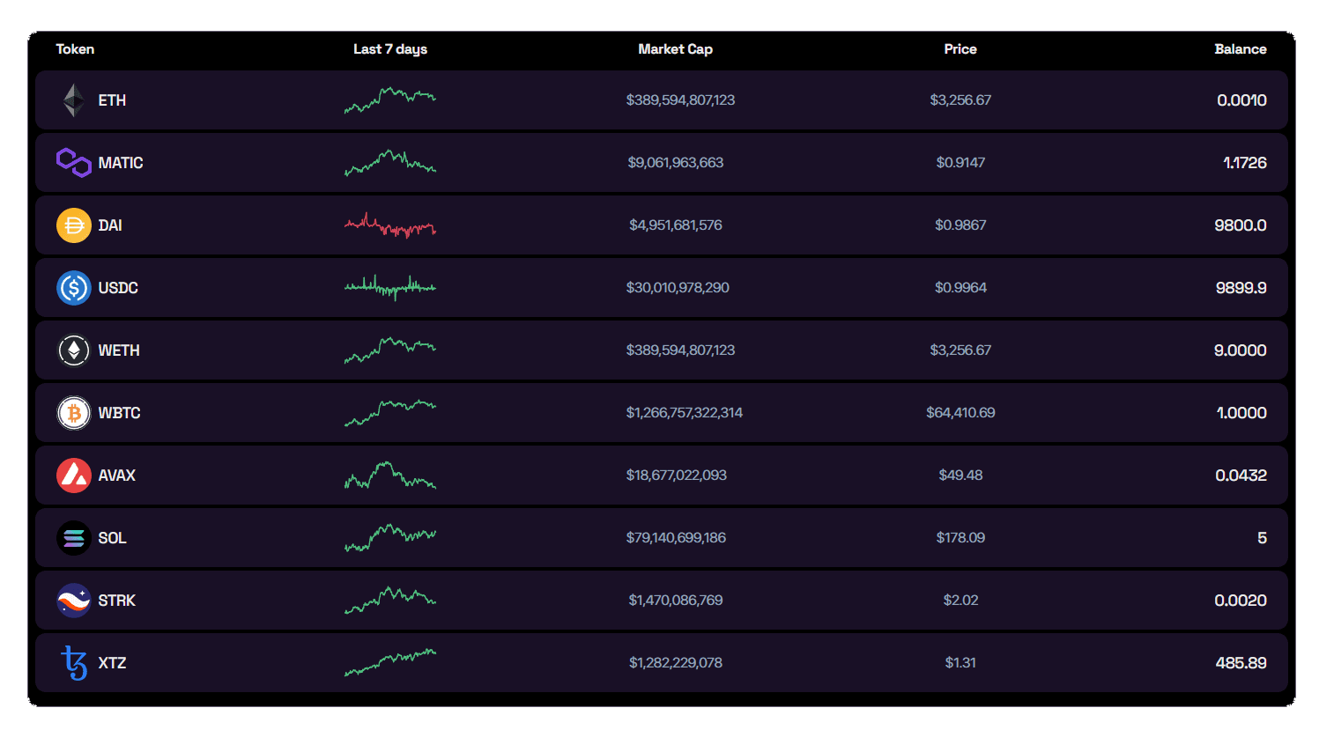Select the SOL token name
The width and height of the screenshot is (1319, 730).
(x=112, y=538)
